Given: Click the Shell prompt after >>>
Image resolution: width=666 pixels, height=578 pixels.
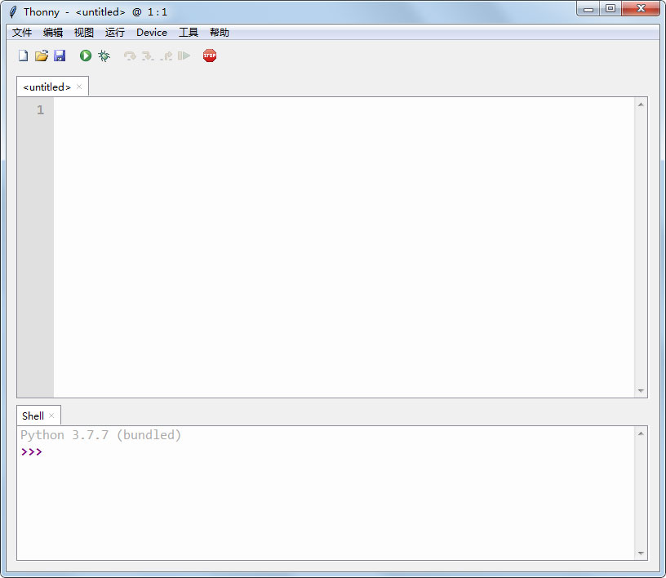Looking at the screenshot, I should [49, 451].
